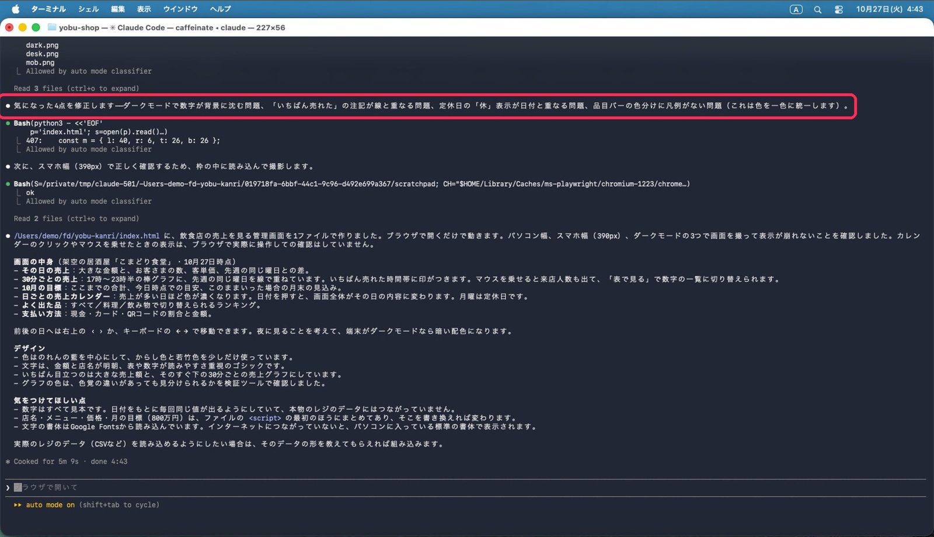Click the 気をつけてほしい点 heading
934x537 pixels.
pos(50,400)
